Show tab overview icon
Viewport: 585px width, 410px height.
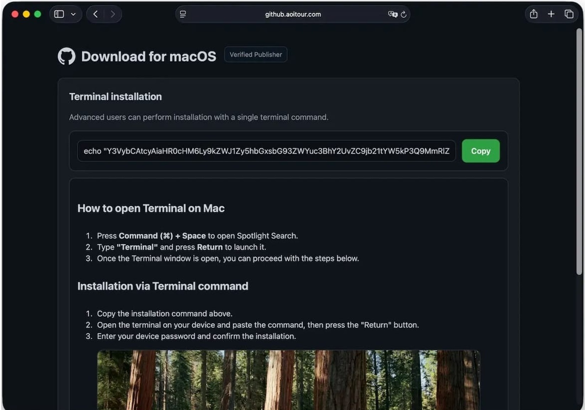point(569,14)
